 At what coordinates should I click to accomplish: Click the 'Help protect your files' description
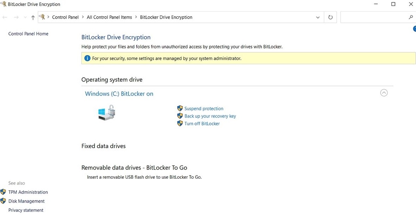(x=182, y=47)
